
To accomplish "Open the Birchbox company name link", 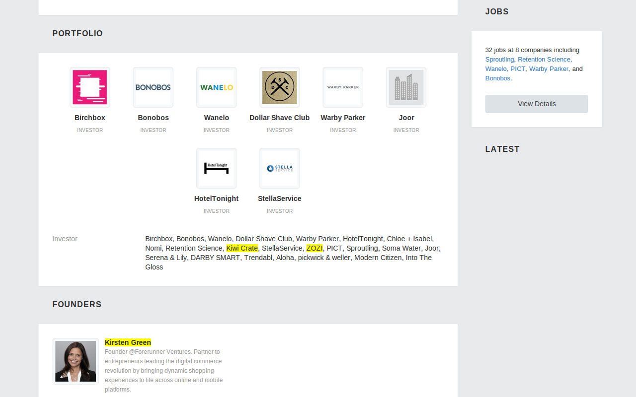I will click(x=90, y=118).
